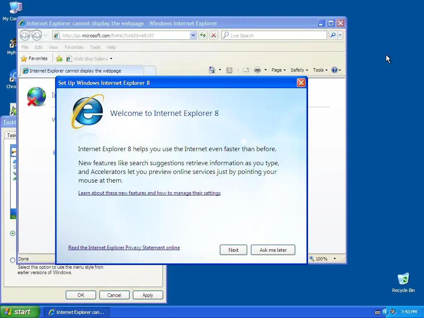Click the Print icon in command bar

[258, 70]
